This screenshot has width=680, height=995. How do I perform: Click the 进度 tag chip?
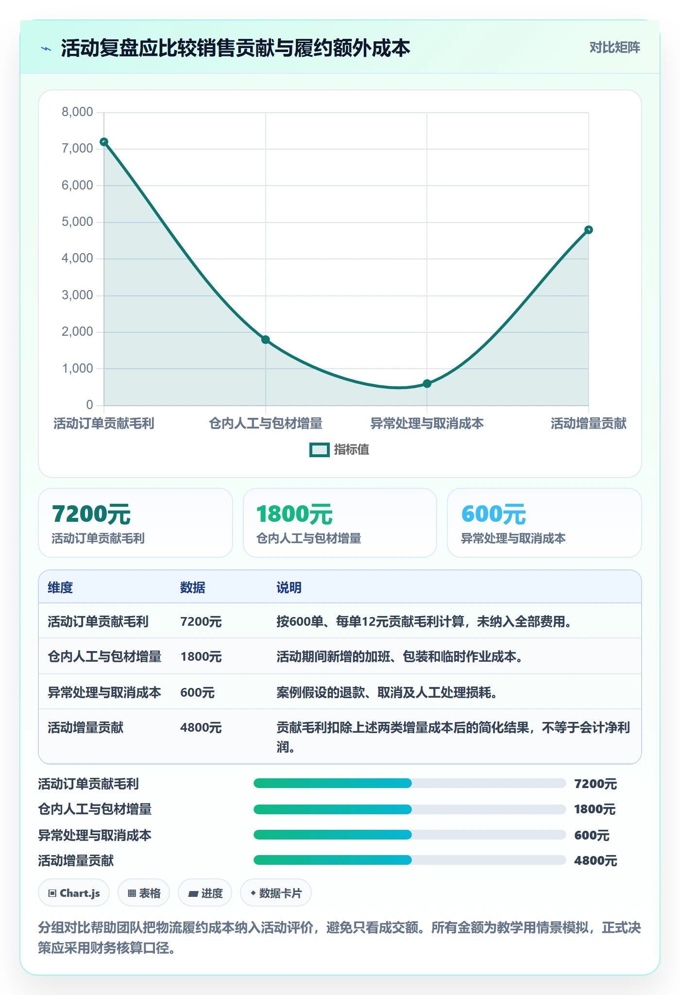(205, 893)
